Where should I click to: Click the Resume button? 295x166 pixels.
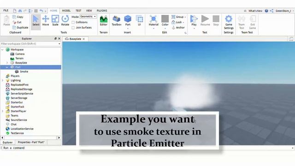205,21
